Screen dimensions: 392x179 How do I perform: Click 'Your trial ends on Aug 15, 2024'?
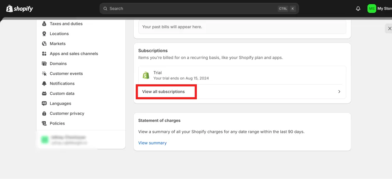pyautogui.click(x=181, y=78)
